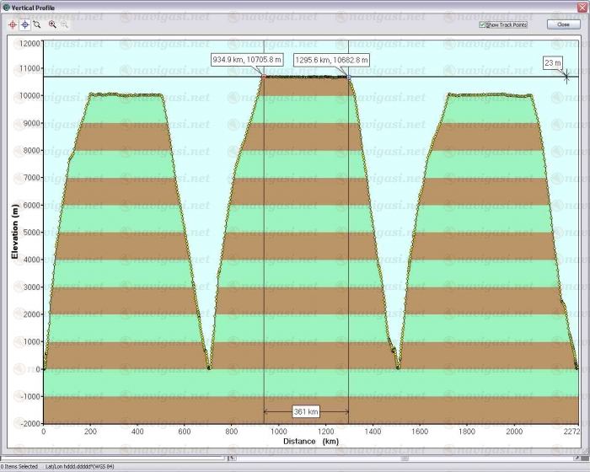The height and width of the screenshot is (472, 590).
Task: Click the red start marker at 934.9 km
Action: [264, 77]
